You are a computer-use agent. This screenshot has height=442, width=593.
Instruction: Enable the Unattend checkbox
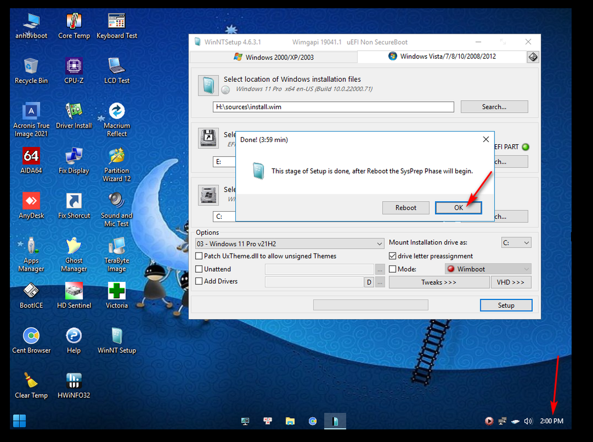tap(199, 269)
